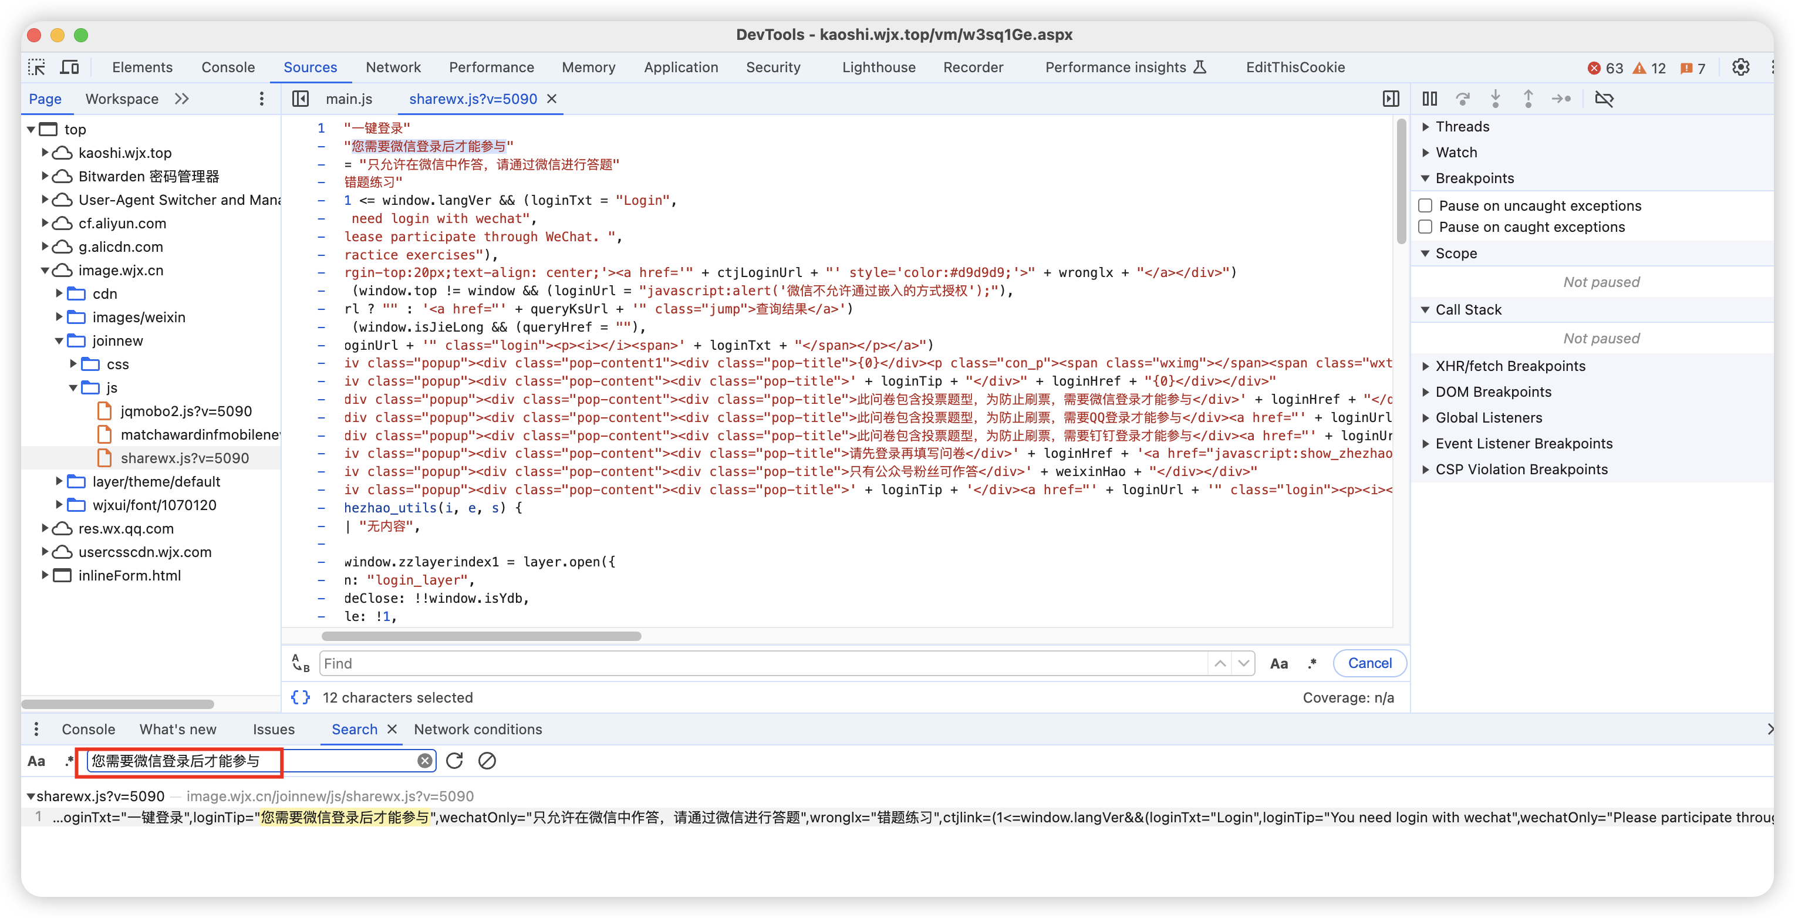Clear search results with the circle-slash icon
Screen dimensions: 1795x918
tap(487, 761)
